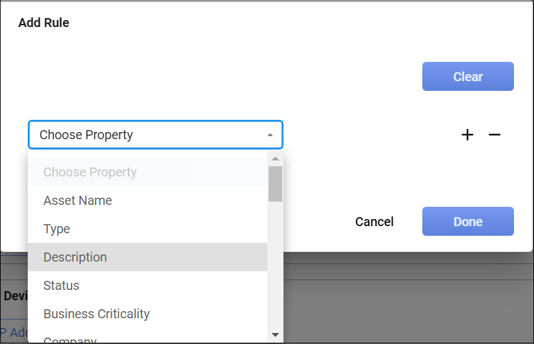Add another rule row with plus icon
534x344 pixels.
pos(467,135)
